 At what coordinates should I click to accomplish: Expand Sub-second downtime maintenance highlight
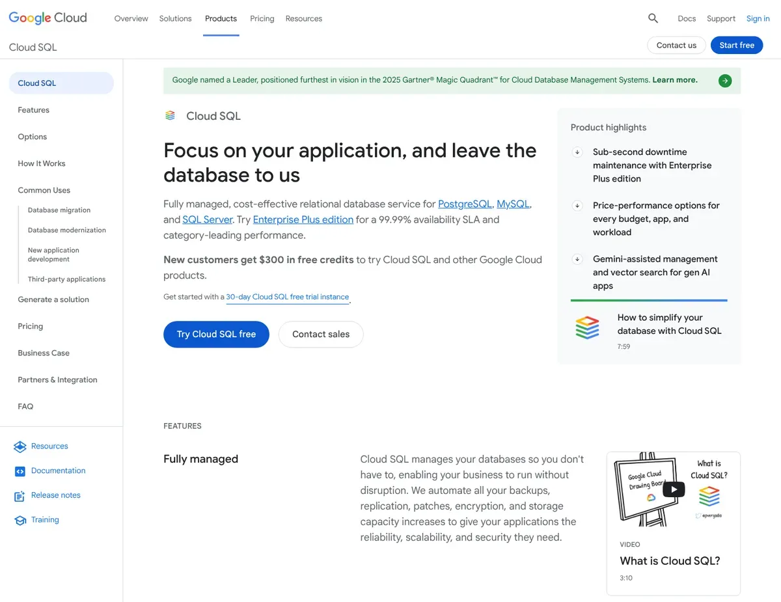(x=577, y=152)
